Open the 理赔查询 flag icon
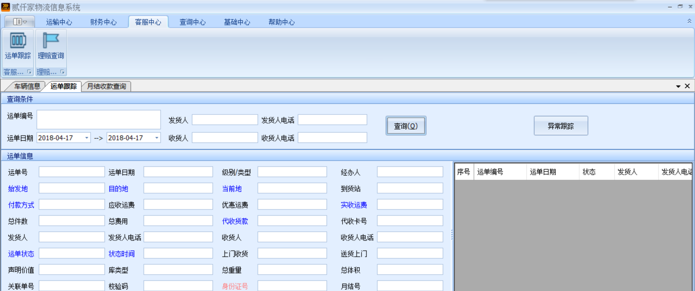695x291 pixels. click(51, 41)
